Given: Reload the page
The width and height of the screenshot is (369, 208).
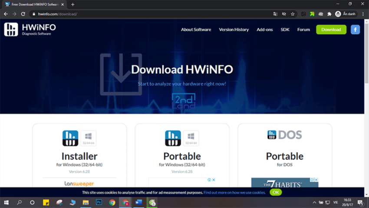Looking at the screenshot, I should (x=23, y=14).
